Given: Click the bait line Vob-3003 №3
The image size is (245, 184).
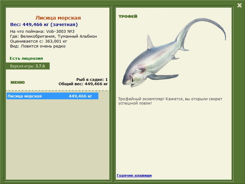Looking at the screenshot, I should pyautogui.click(x=42, y=31).
